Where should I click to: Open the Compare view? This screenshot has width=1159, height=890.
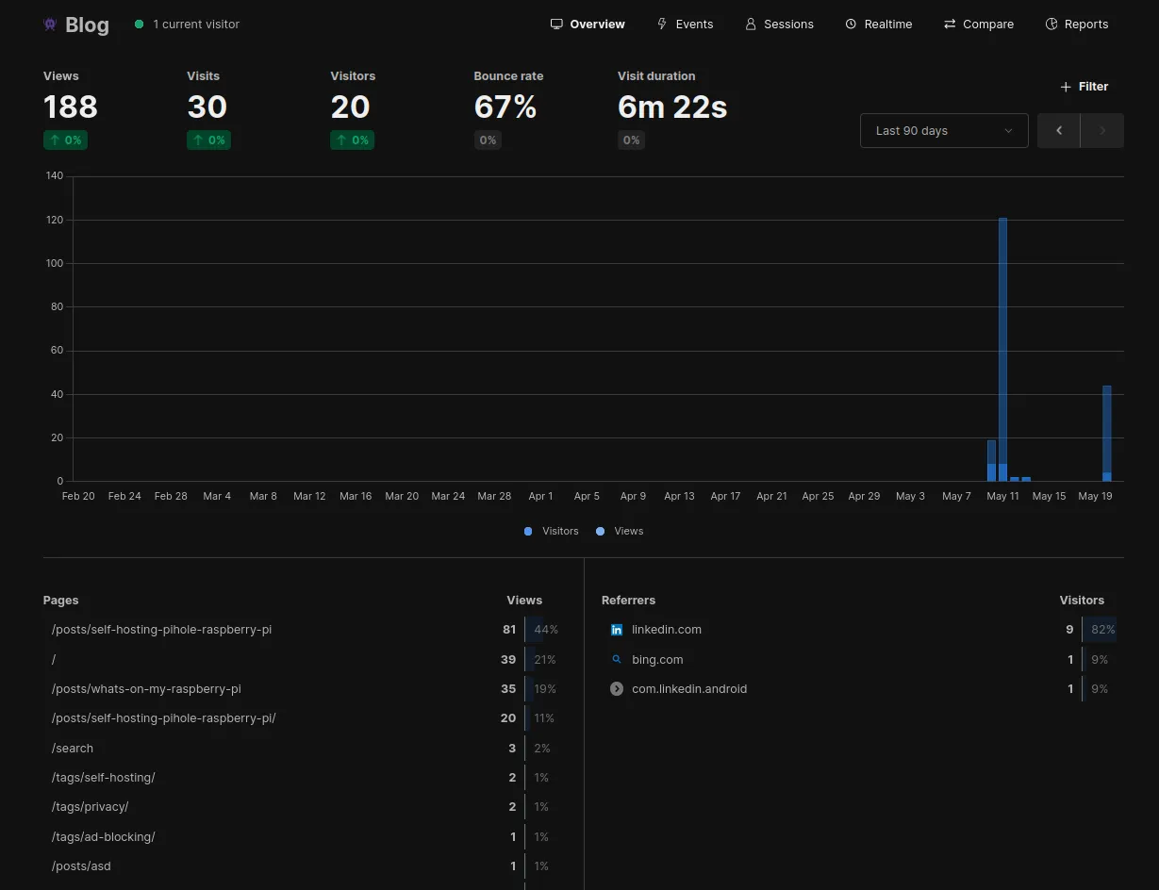(x=979, y=25)
